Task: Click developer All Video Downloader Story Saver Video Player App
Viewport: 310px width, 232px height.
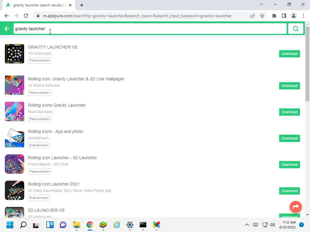Action: pos(70,191)
